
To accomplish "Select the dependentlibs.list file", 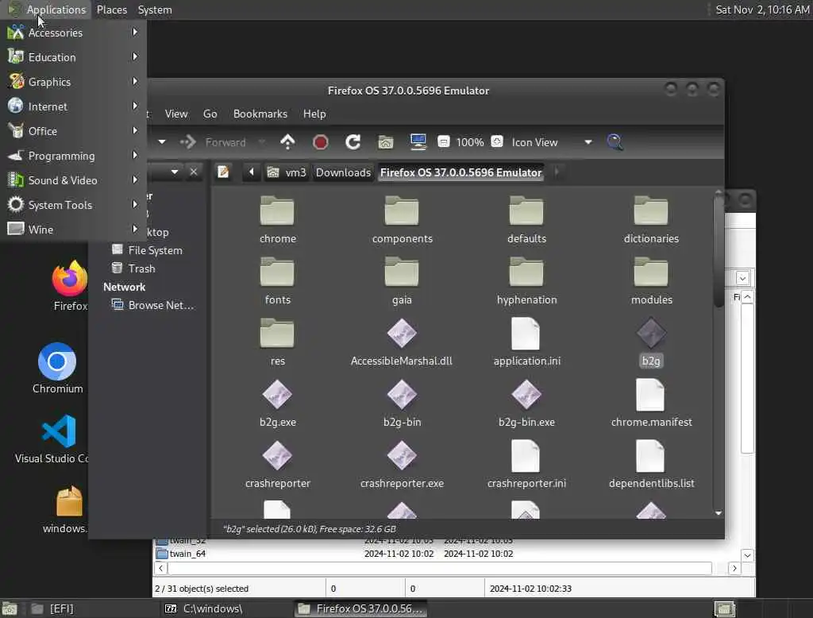I will pyautogui.click(x=651, y=465).
